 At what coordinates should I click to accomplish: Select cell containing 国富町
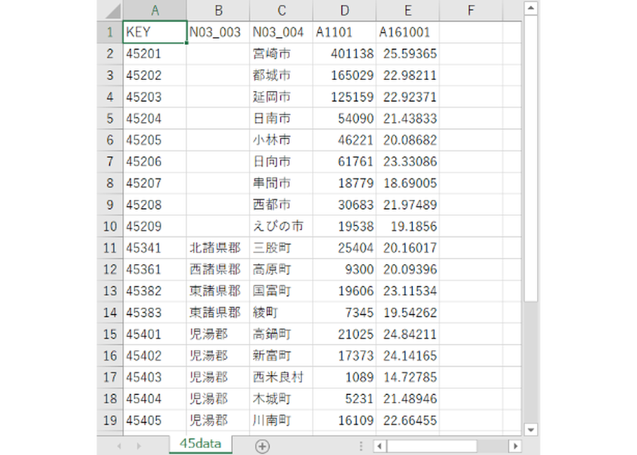pyautogui.click(x=281, y=291)
